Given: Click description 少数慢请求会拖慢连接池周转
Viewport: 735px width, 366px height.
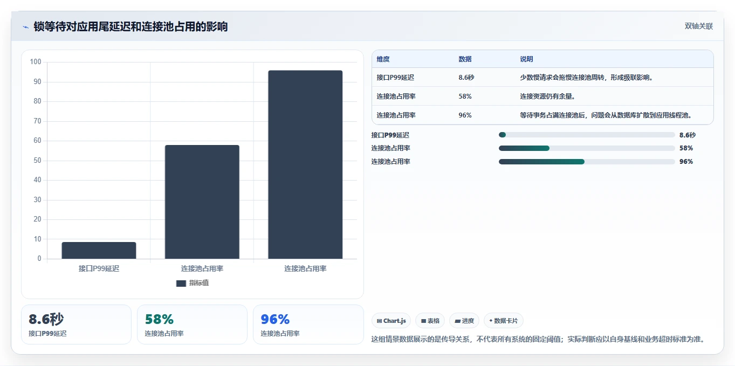Looking at the screenshot, I should click(587, 78).
